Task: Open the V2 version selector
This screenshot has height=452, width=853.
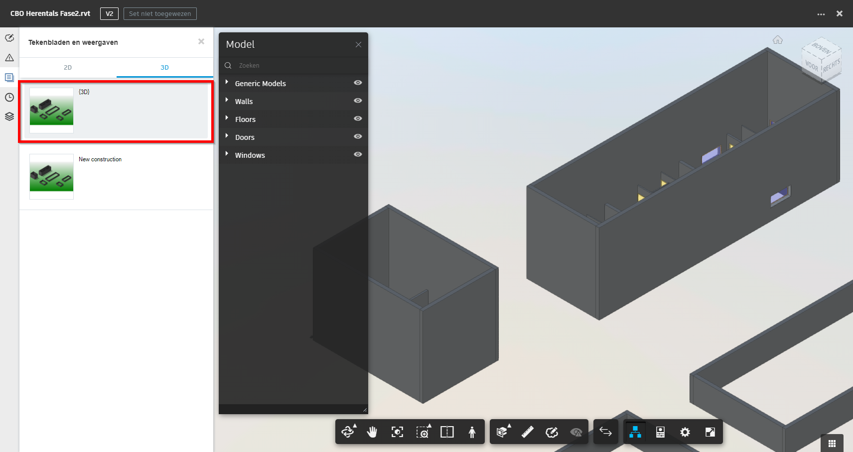Action: 109,13
